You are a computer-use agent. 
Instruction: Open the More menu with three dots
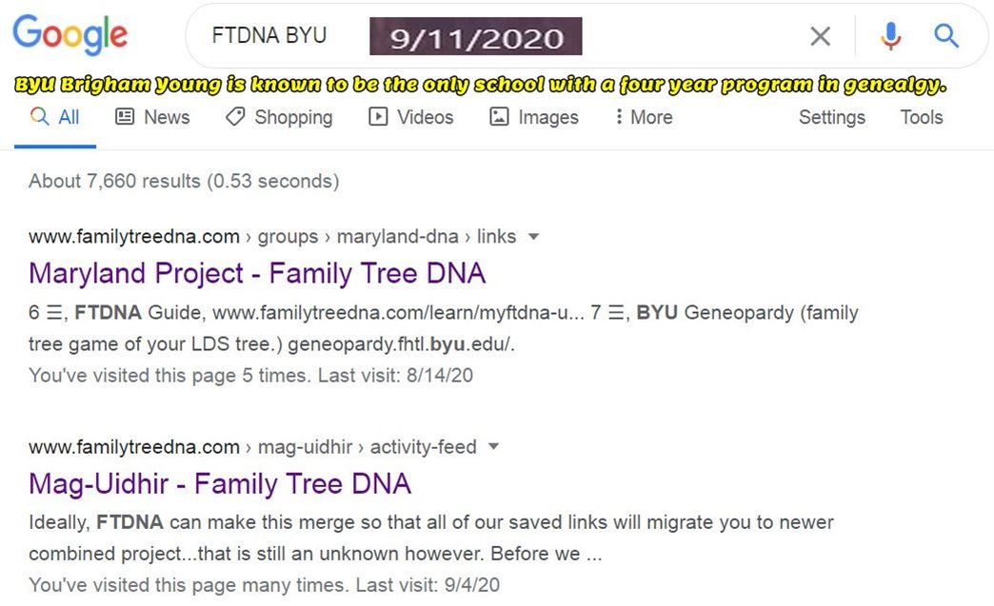tap(644, 116)
